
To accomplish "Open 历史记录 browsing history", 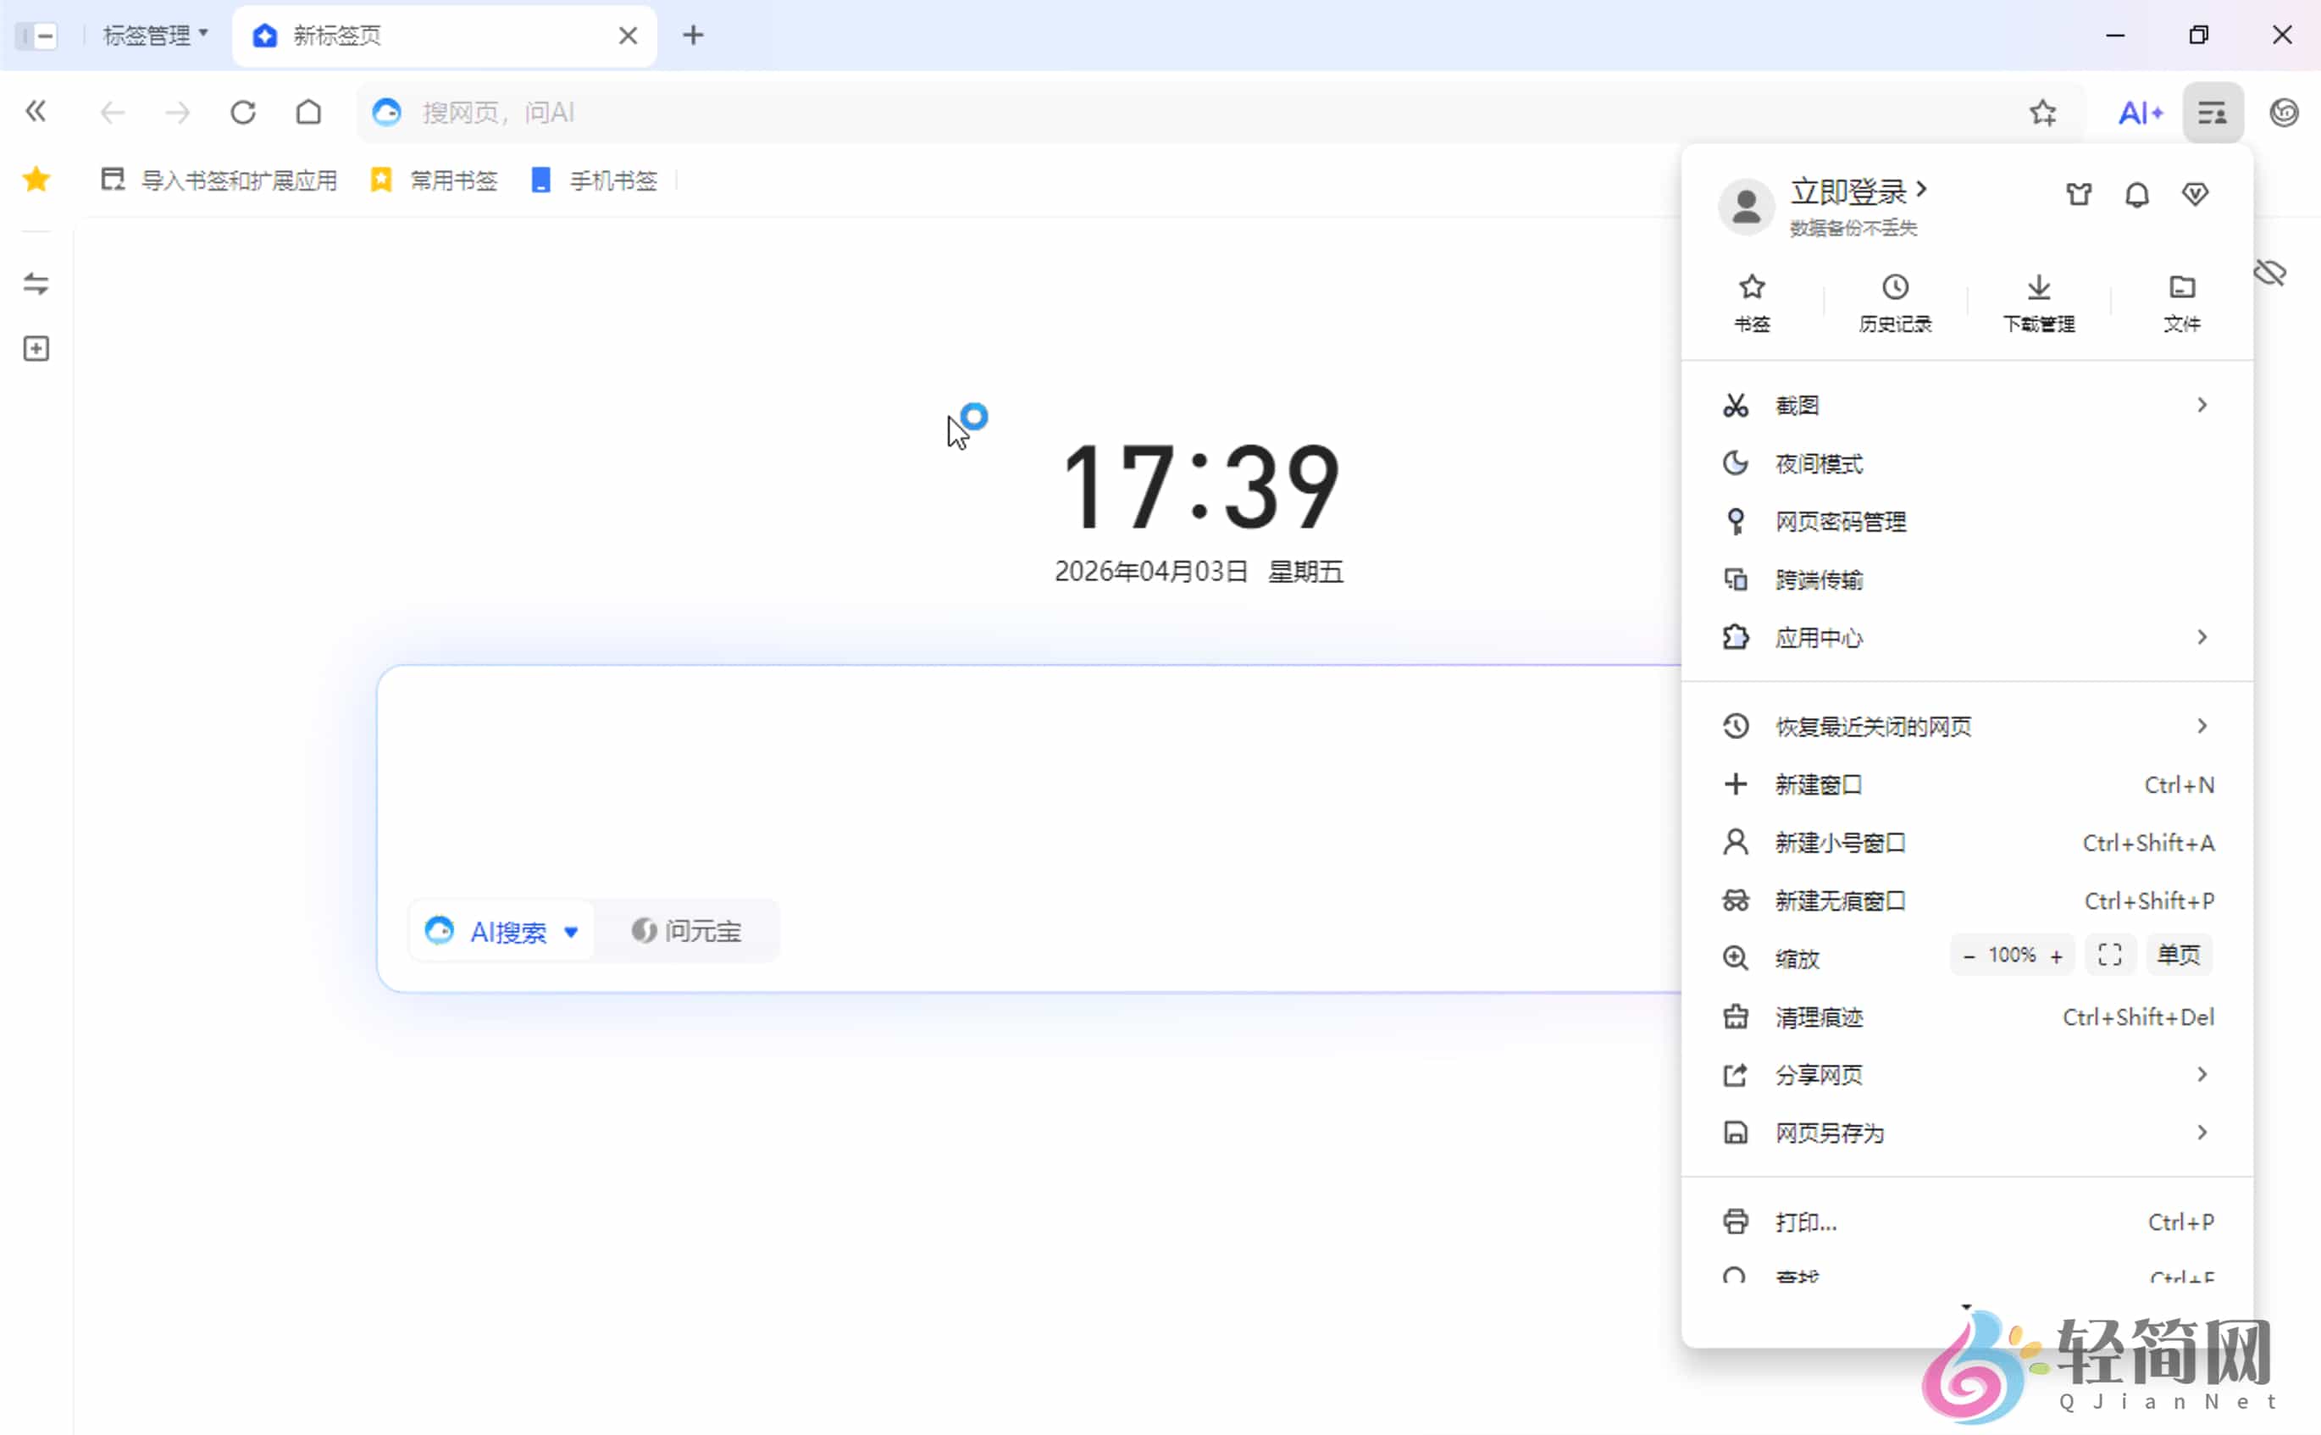I will (1894, 302).
